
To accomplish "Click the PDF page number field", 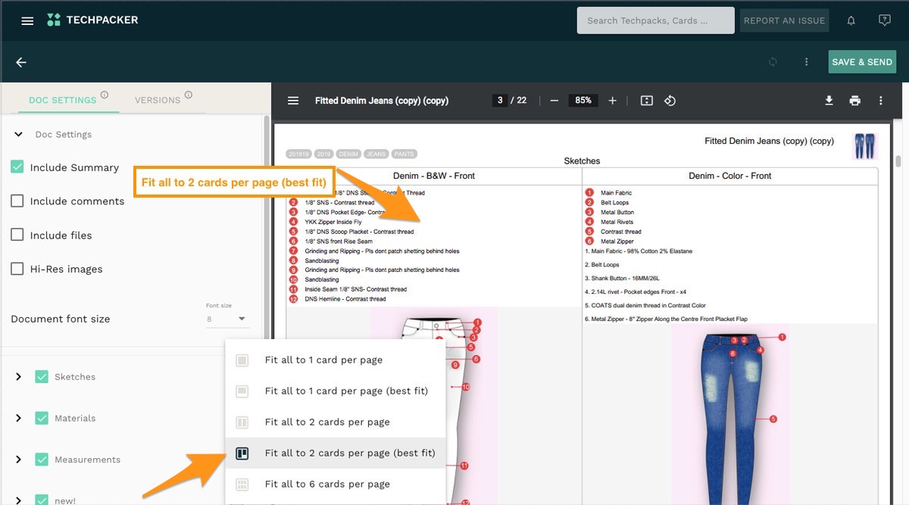I will (499, 101).
